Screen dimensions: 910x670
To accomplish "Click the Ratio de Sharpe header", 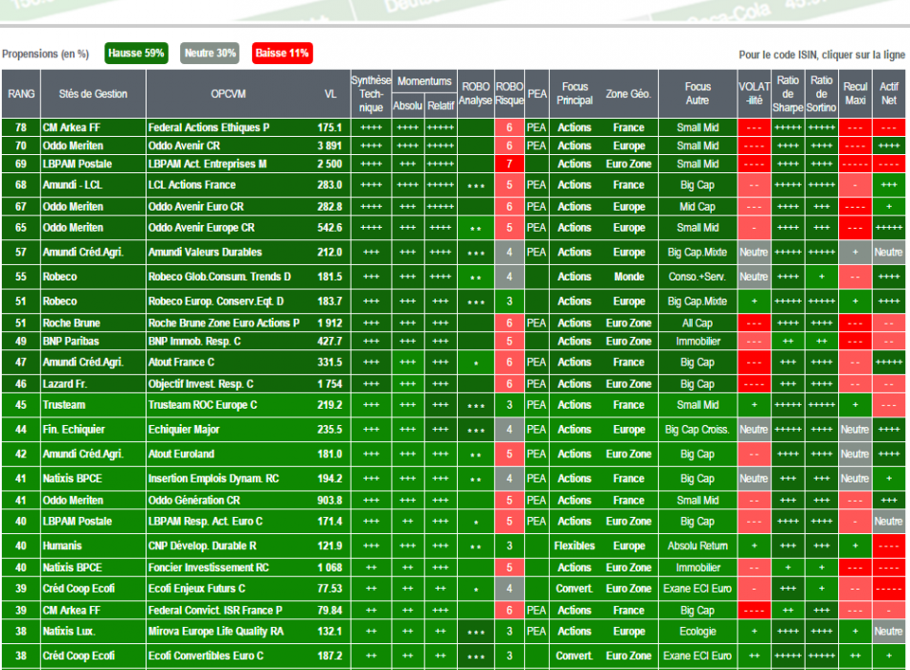I will click(x=787, y=94).
